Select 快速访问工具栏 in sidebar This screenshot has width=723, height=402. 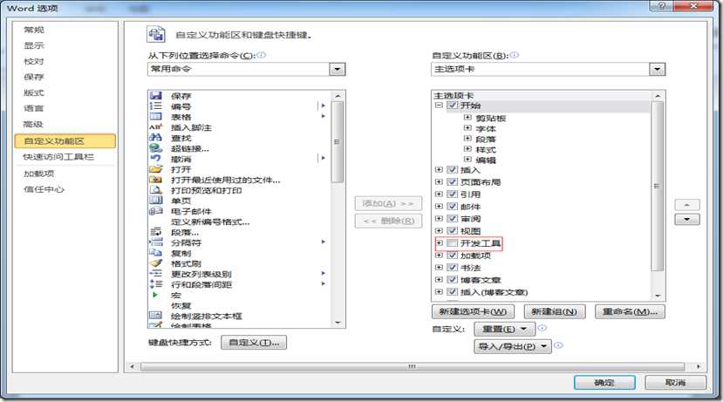[x=58, y=157]
